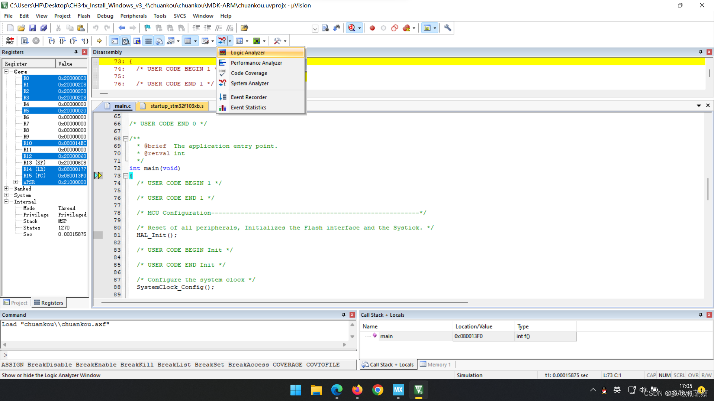Click the CPU Reset (RST) button
Viewport: 714px width, 401px height.
(x=10, y=41)
